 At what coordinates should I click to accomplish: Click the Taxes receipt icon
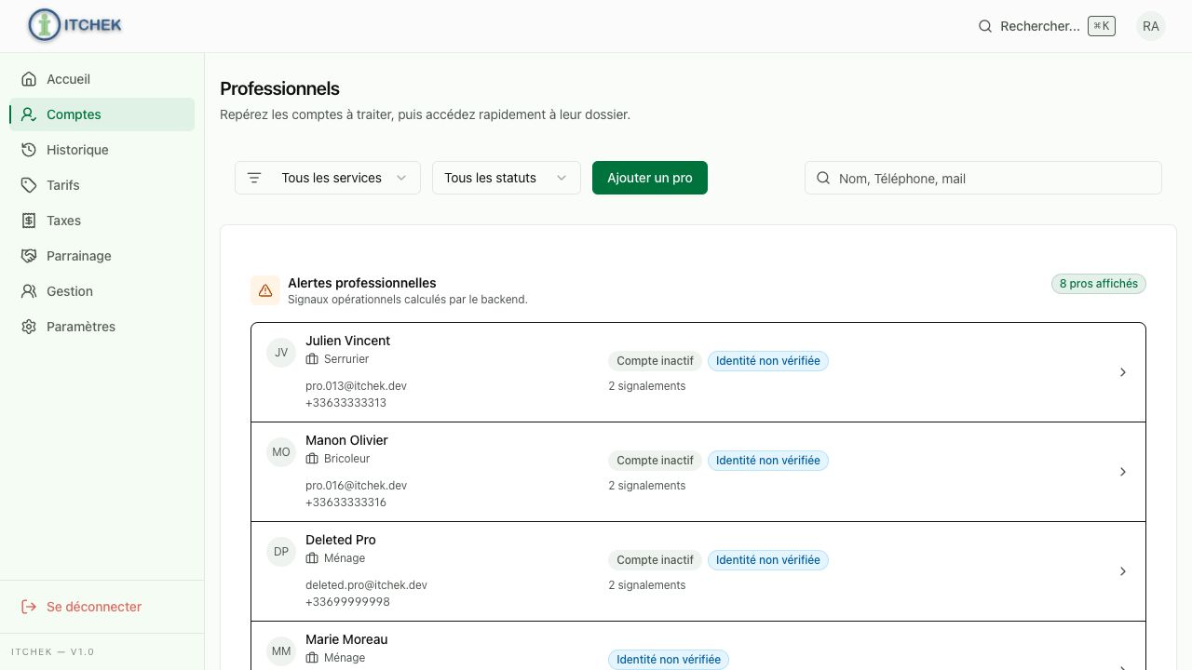[x=29, y=221]
